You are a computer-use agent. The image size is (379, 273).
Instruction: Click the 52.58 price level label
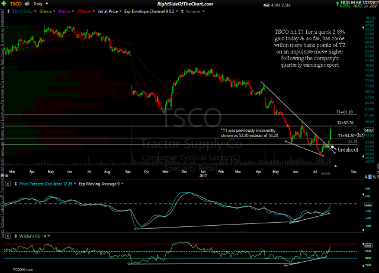click(x=353, y=142)
